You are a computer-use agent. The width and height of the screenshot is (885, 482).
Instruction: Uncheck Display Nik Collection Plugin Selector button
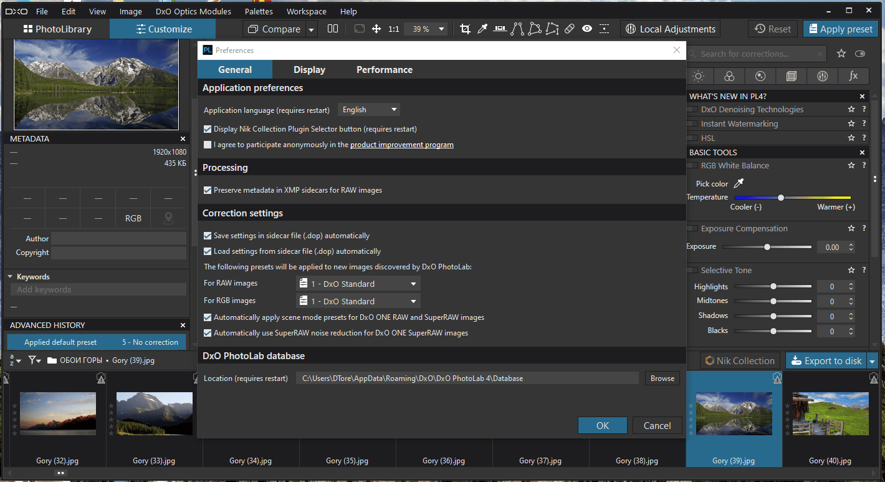click(208, 129)
